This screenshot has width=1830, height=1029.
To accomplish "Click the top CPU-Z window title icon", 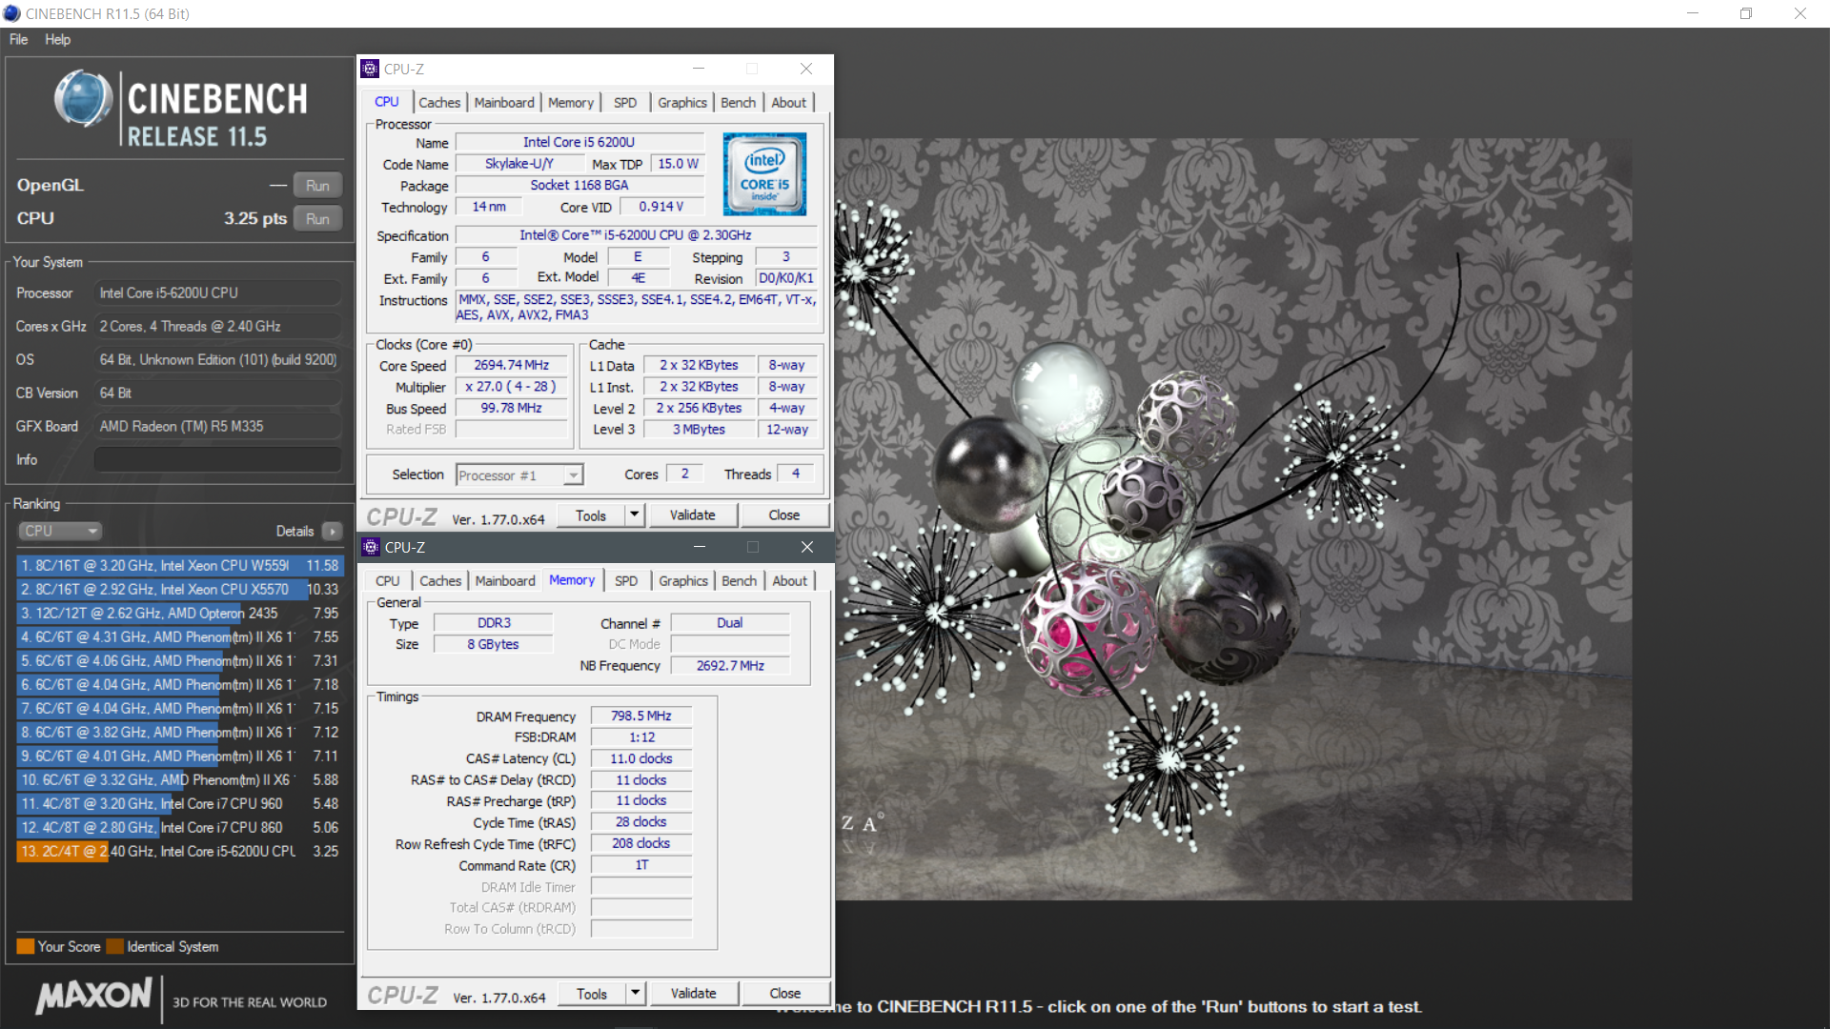I will point(370,69).
